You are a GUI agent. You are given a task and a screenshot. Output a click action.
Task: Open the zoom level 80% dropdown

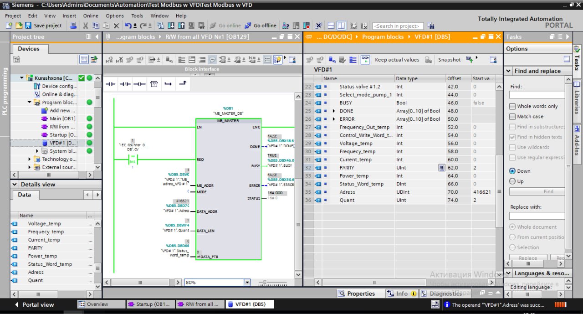247,283
